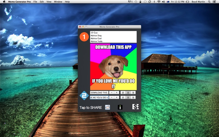Decrease top text size with minus button
This screenshot has width=219, height=137.
[112, 93]
